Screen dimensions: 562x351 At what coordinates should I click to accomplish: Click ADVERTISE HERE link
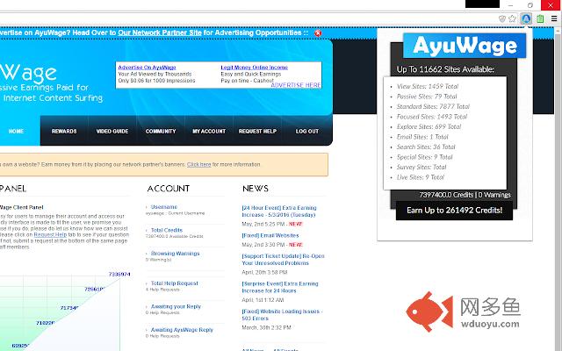[296, 85]
